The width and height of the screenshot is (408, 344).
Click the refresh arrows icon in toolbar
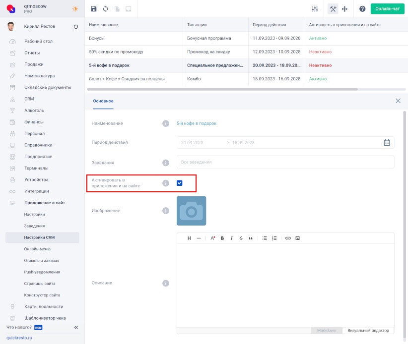105,9
